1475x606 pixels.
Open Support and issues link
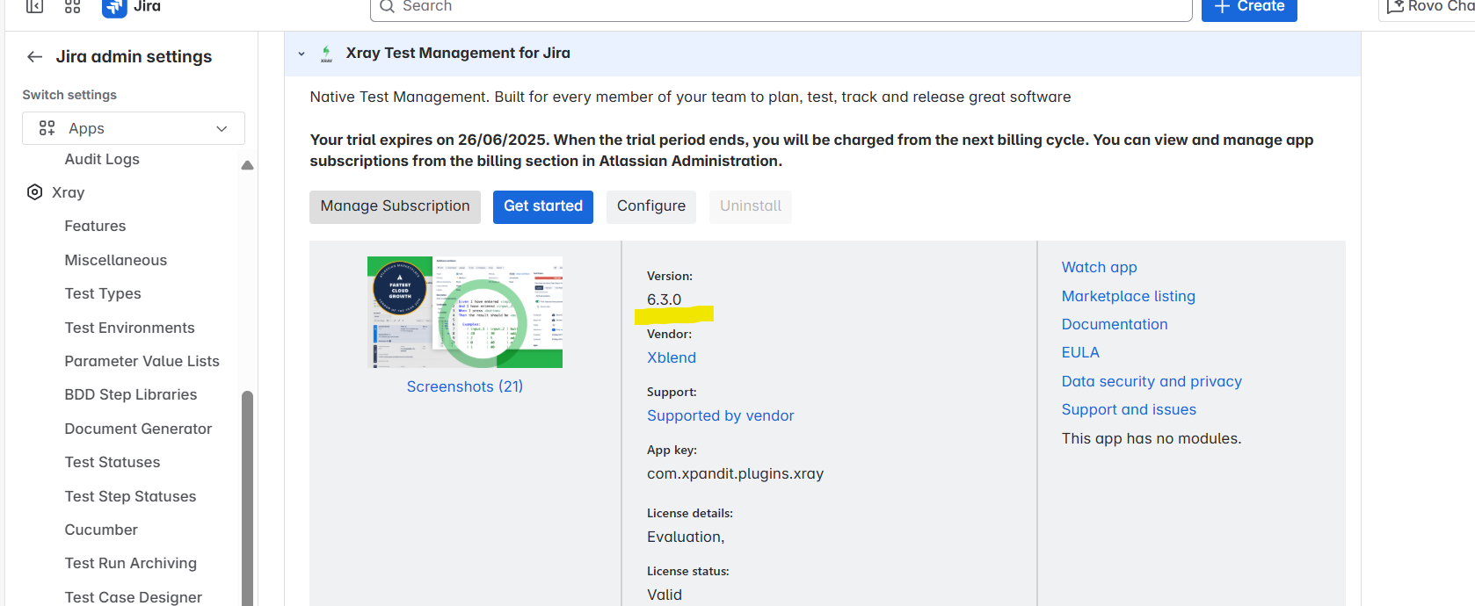tap(1129, 409)
